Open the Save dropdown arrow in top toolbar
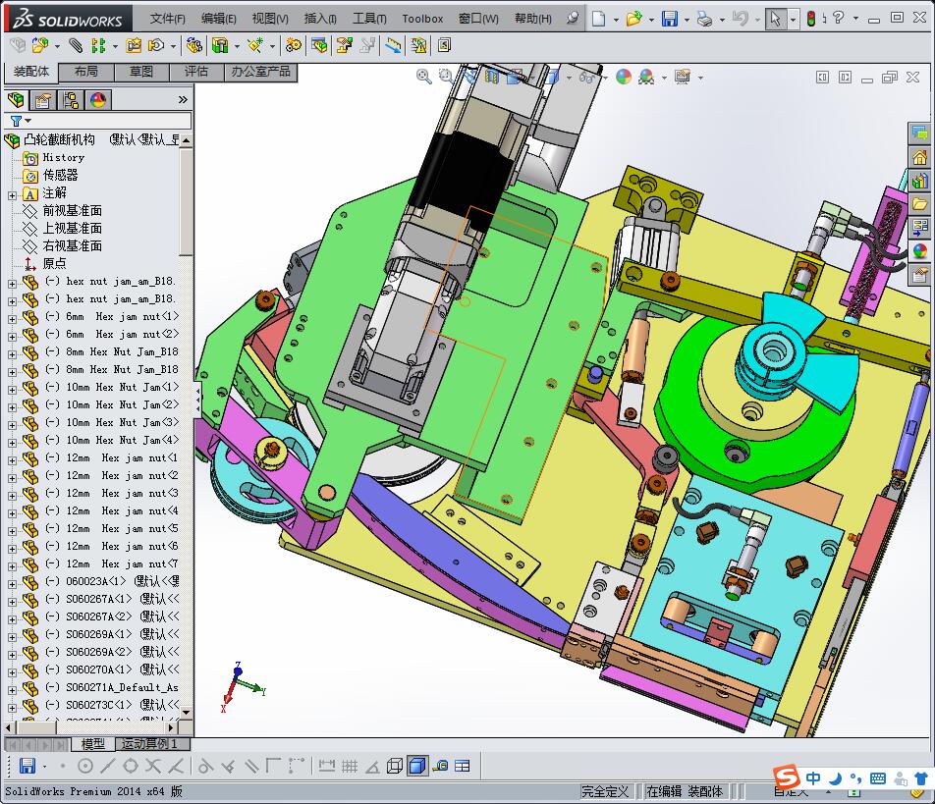 point(687,20)
